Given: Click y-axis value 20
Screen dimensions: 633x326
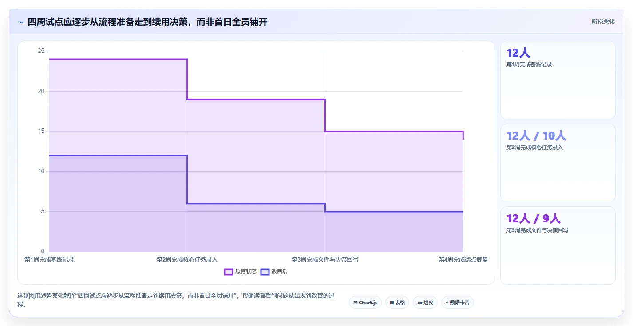Looking at the screenshot, I should coord(41,91).
